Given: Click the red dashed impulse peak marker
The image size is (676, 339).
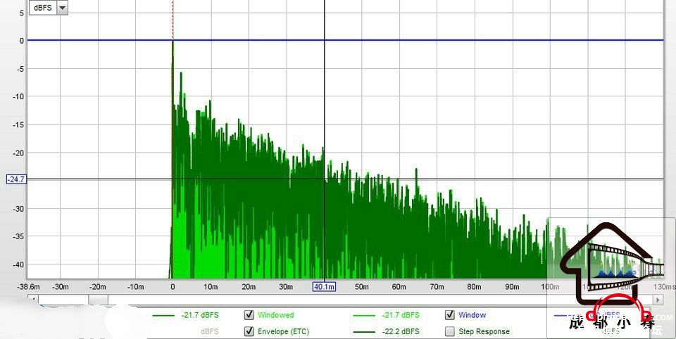Looking at the screenshot, I should coord(173,20).
